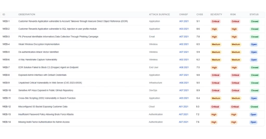
Task: Select the Missing Multi-Factor Authentication observation
Action: point(44,122)
